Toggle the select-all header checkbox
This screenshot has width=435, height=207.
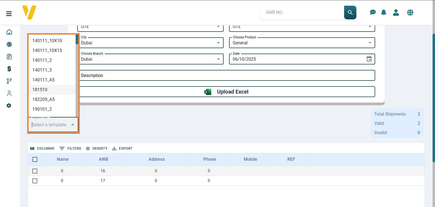(35, 159)
